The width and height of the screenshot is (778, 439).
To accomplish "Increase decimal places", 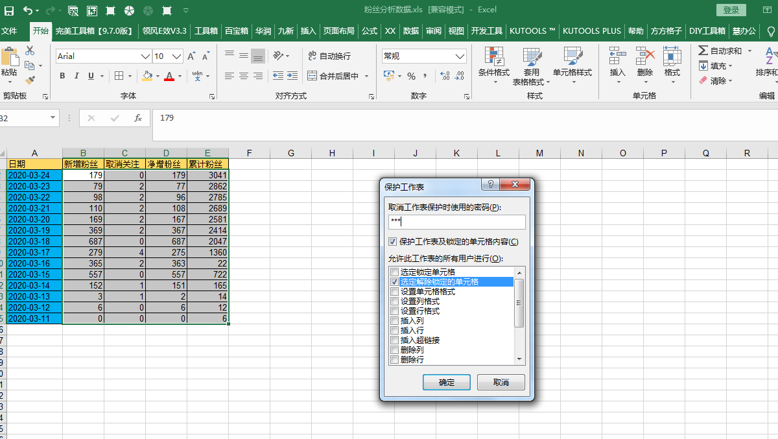I will [445, 76].
